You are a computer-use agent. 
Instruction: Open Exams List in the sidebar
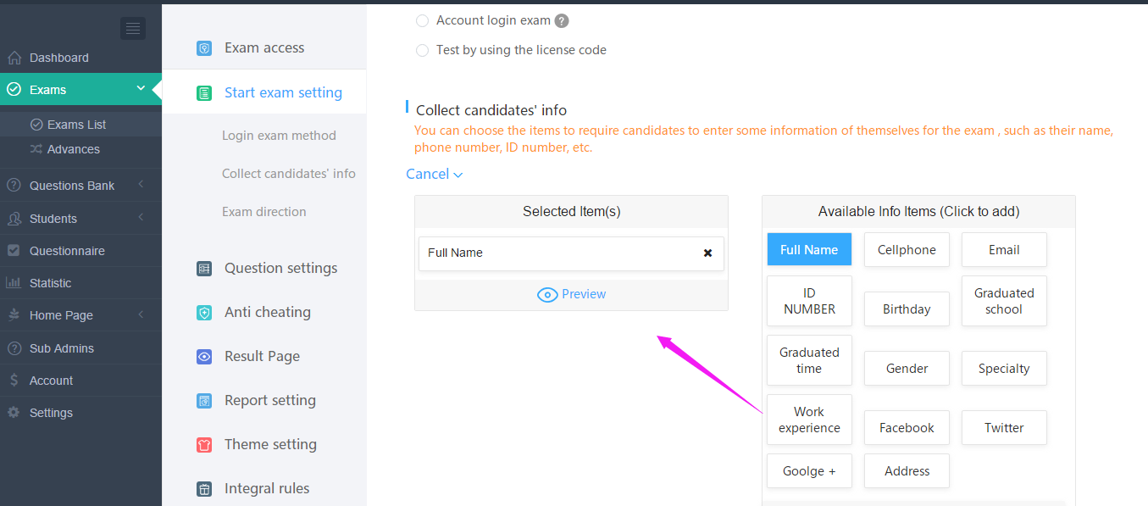click(x=76, y=125)
